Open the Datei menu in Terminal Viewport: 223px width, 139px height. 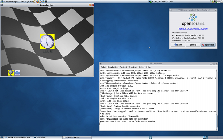[x=103, y=67]
